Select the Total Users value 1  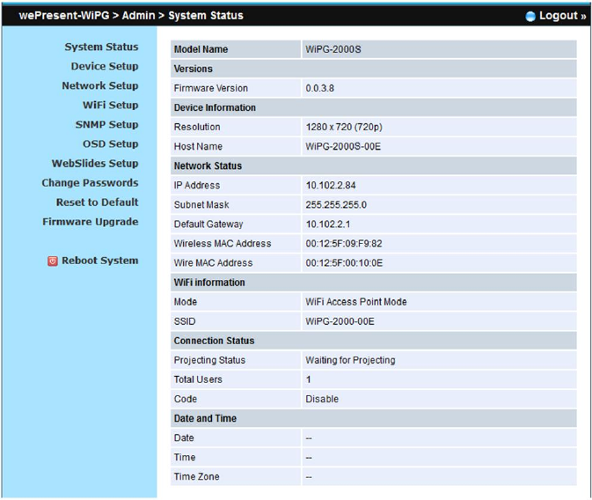(309, 379)
